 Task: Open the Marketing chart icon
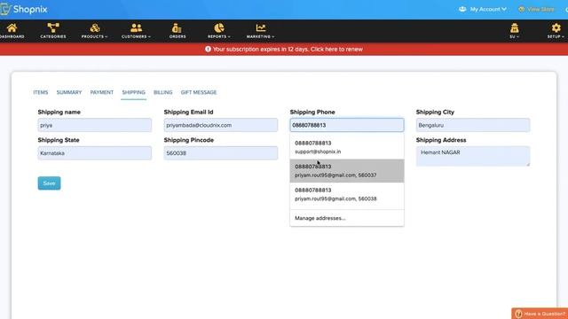(260, 27)
